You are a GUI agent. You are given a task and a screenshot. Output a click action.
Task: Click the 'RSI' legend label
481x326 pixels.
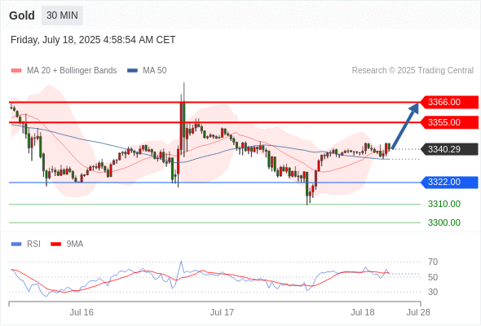coord(33,244)
